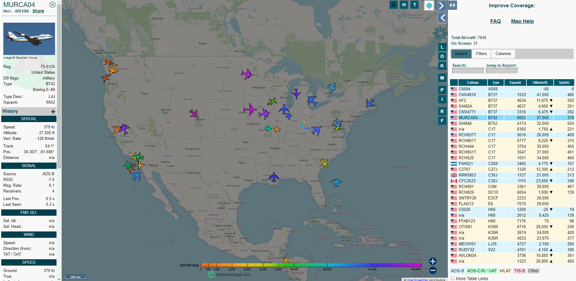Image resolution: width=576 pixels, height=281 pixels.
Task: Toggle the H map button
Action: (x=404, y=5)
